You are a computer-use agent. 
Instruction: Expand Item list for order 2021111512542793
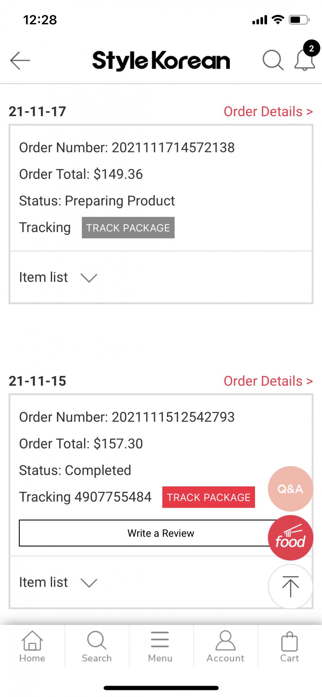coord(161,582)
